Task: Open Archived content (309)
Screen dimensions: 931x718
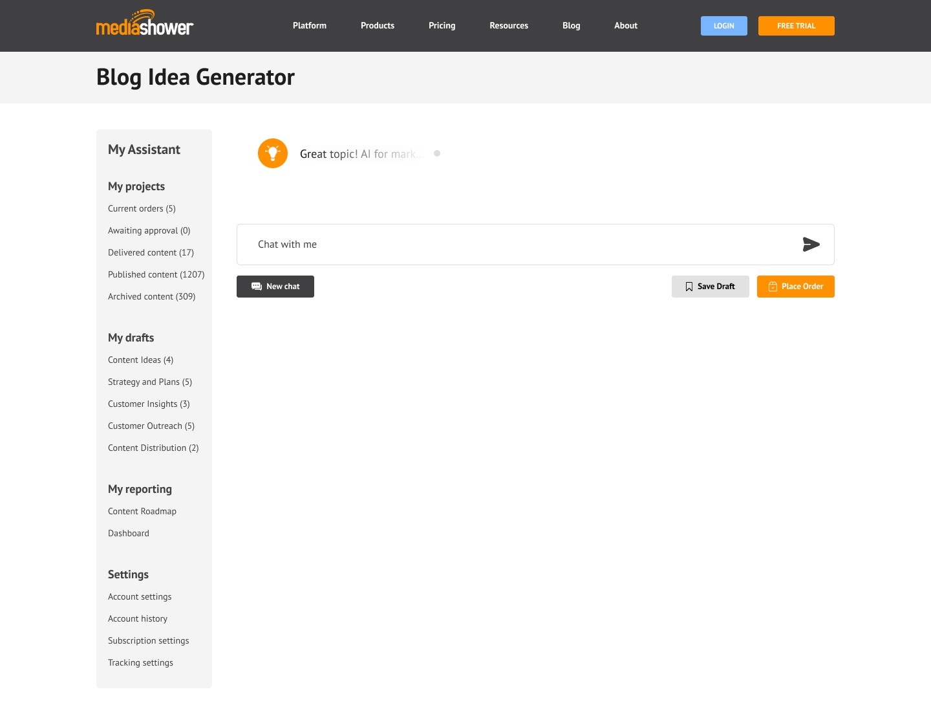Action: point(152,296)
